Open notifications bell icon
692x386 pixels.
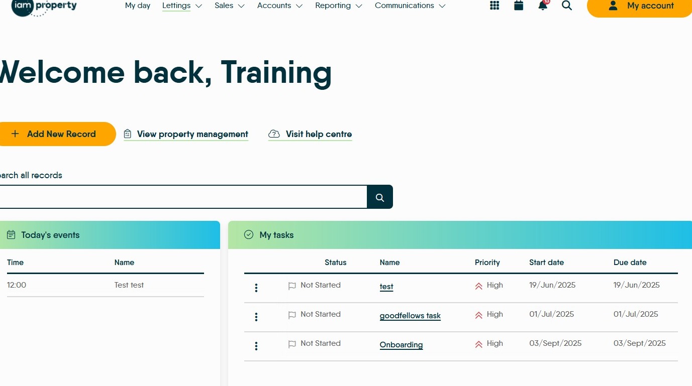(x=543, y=5)
